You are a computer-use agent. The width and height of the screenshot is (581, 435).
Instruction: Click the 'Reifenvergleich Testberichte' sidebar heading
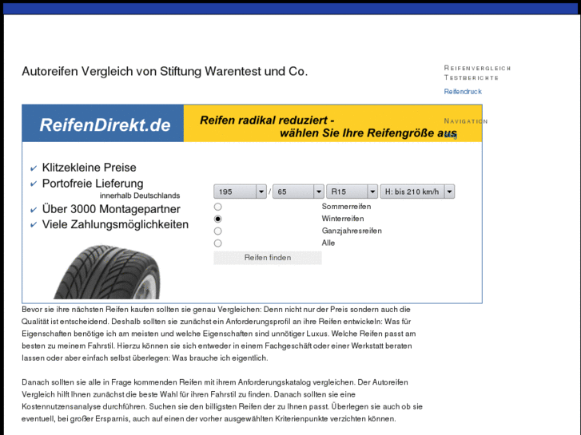point(477,73)
